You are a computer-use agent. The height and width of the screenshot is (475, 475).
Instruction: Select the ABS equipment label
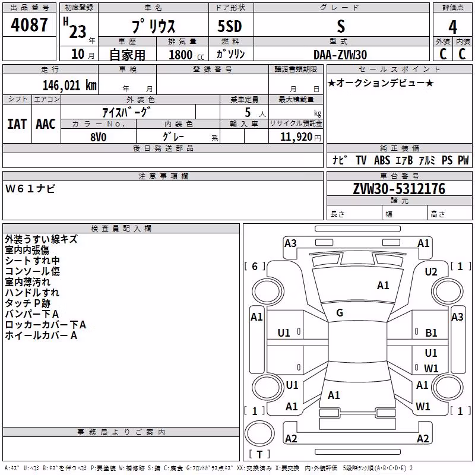tap(382, 160)
